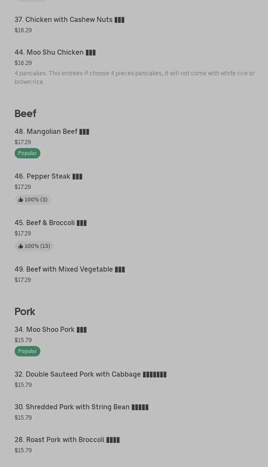Click the Beef section heading
This screenshot has width=268, height=467.
coord(25,114)
